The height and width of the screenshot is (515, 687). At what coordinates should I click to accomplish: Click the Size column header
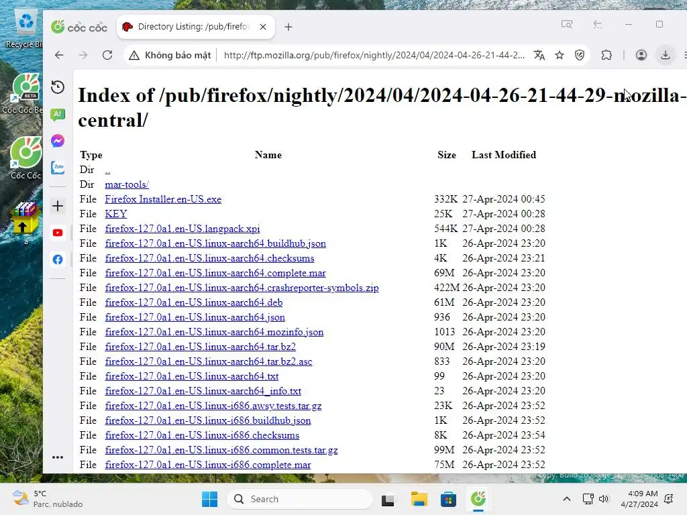447,155
